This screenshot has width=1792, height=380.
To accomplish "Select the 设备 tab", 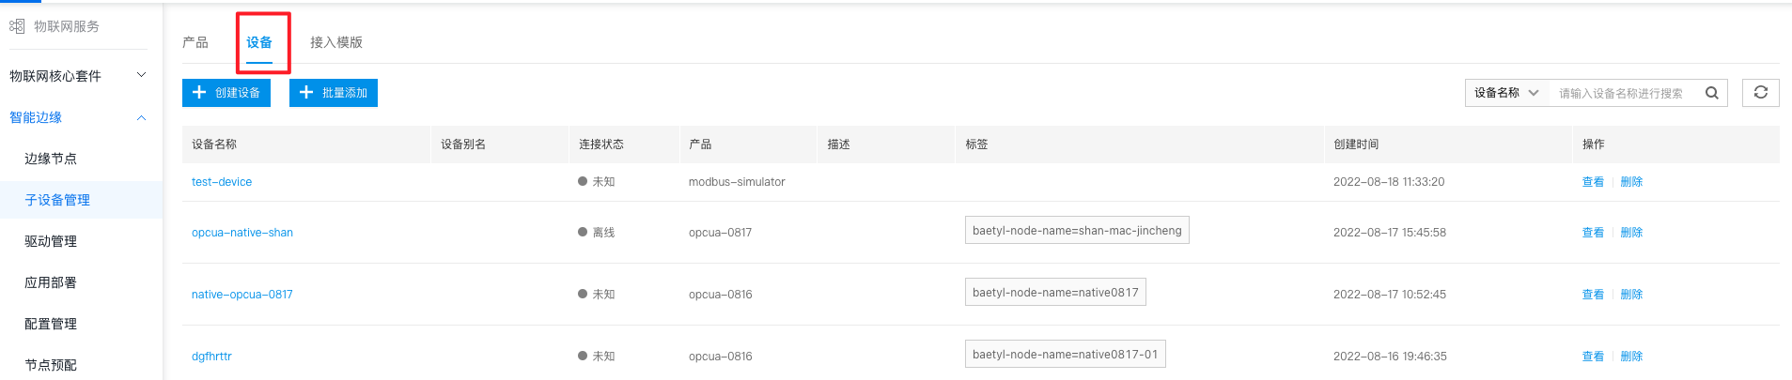I will (259, 42).
